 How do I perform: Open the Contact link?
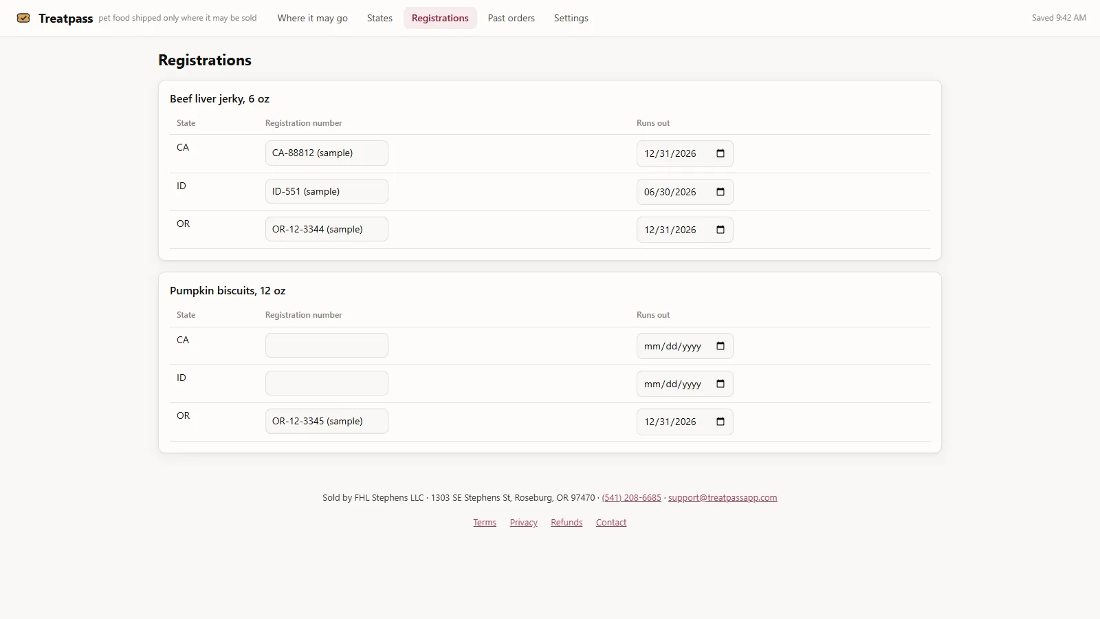[611, 522]
